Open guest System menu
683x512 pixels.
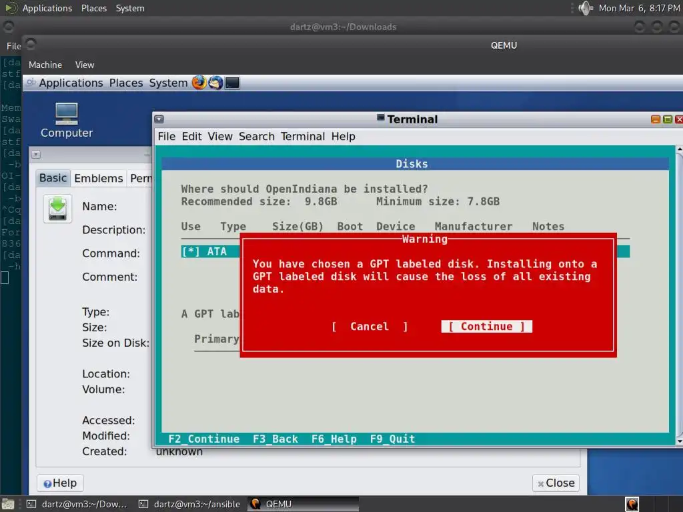(x=168, y=83)
